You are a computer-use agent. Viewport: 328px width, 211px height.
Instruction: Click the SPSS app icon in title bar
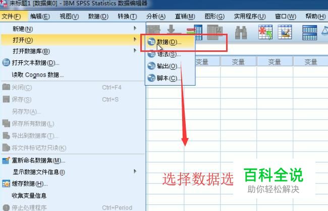click(4, 4)
